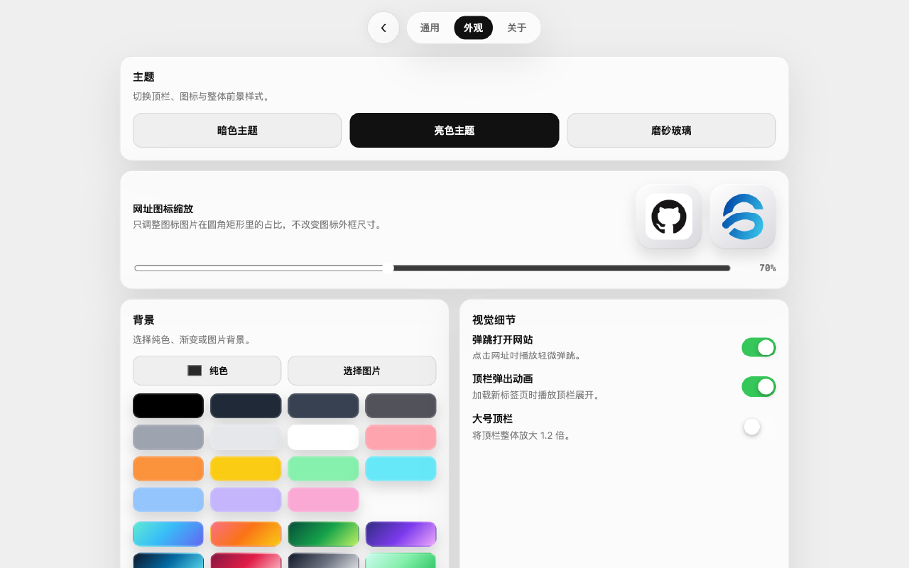The height and width of the screenshot is (568, 909).
Task: Pick the light pink swatch
Action: [323, 500]
